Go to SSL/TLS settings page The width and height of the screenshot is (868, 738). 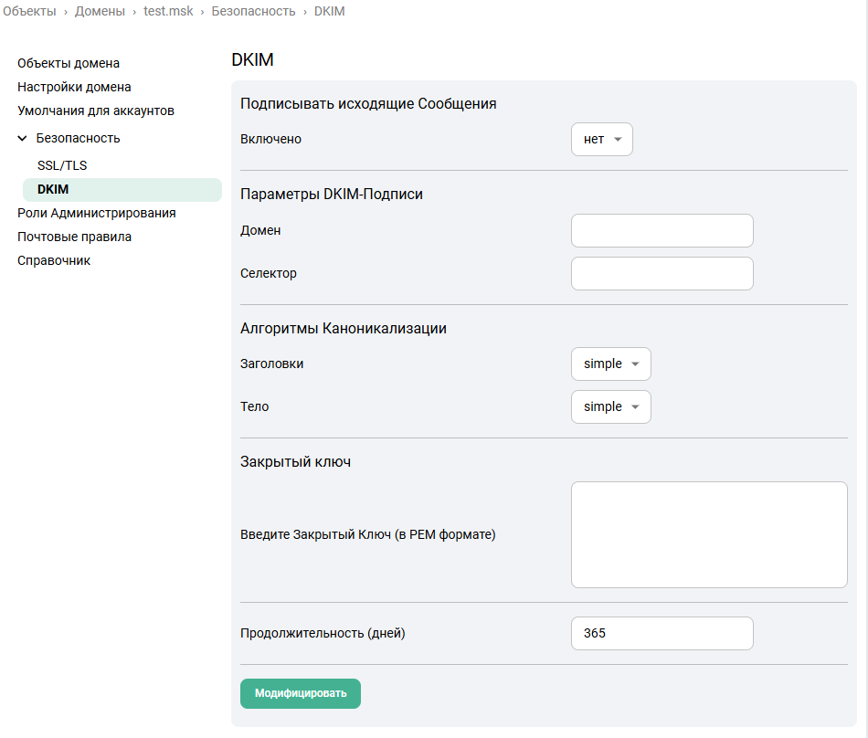[62, 165]
